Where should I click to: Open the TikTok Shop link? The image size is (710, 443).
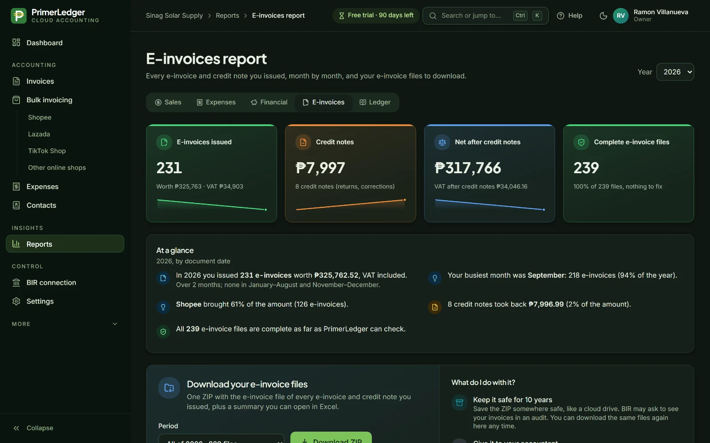tap(47, 151)
